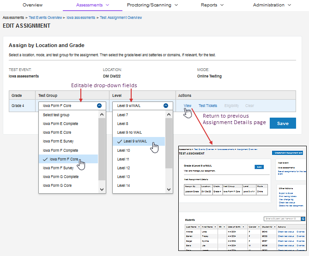The width and height of the screenshot is (309, 256).
Task: Select Iowa Form F Survey option
Action: coord(68,168)
